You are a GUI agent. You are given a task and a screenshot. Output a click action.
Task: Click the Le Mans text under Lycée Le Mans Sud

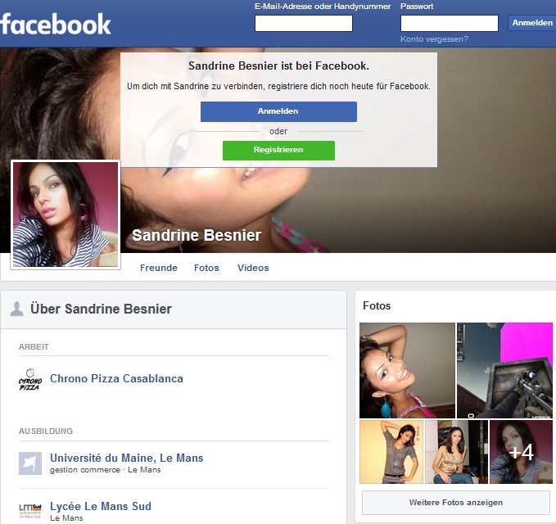click(x=66, y=518)
